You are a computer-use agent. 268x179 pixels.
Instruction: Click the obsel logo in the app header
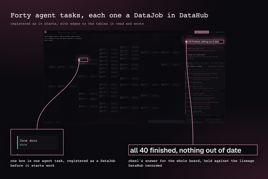(x=46, y=32)
